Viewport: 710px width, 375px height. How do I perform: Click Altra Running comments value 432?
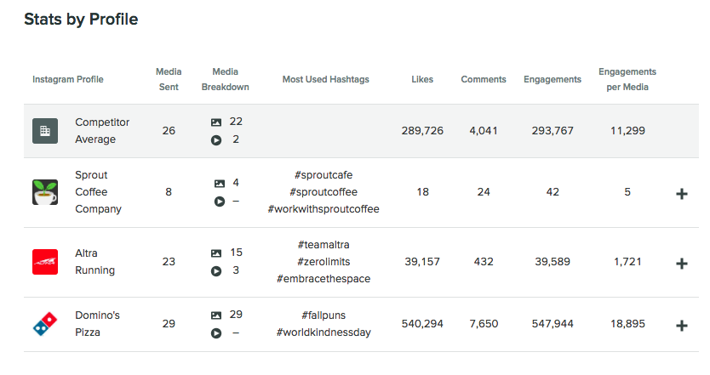(484, 262)
